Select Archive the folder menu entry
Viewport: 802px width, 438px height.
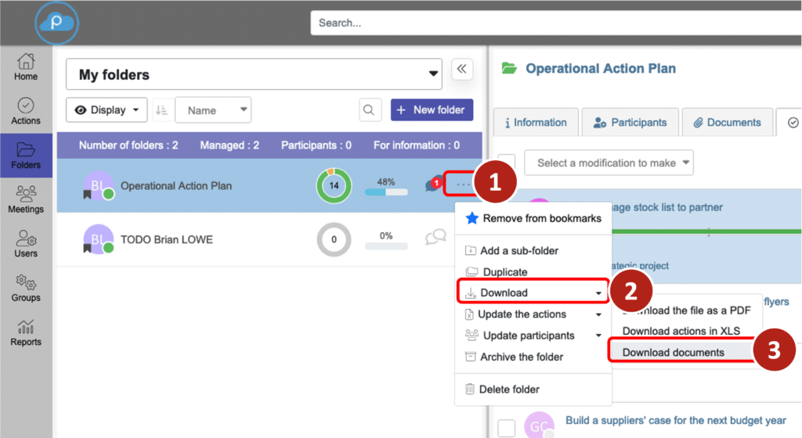pos(522,357)
